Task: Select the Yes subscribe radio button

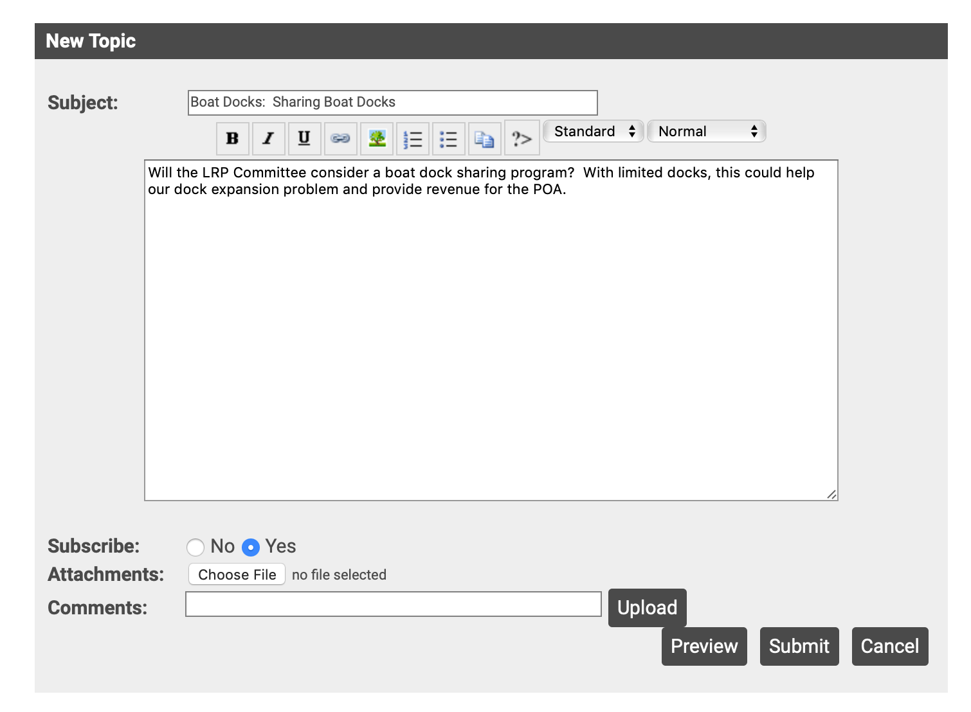Action: click(x=251, y=547)
